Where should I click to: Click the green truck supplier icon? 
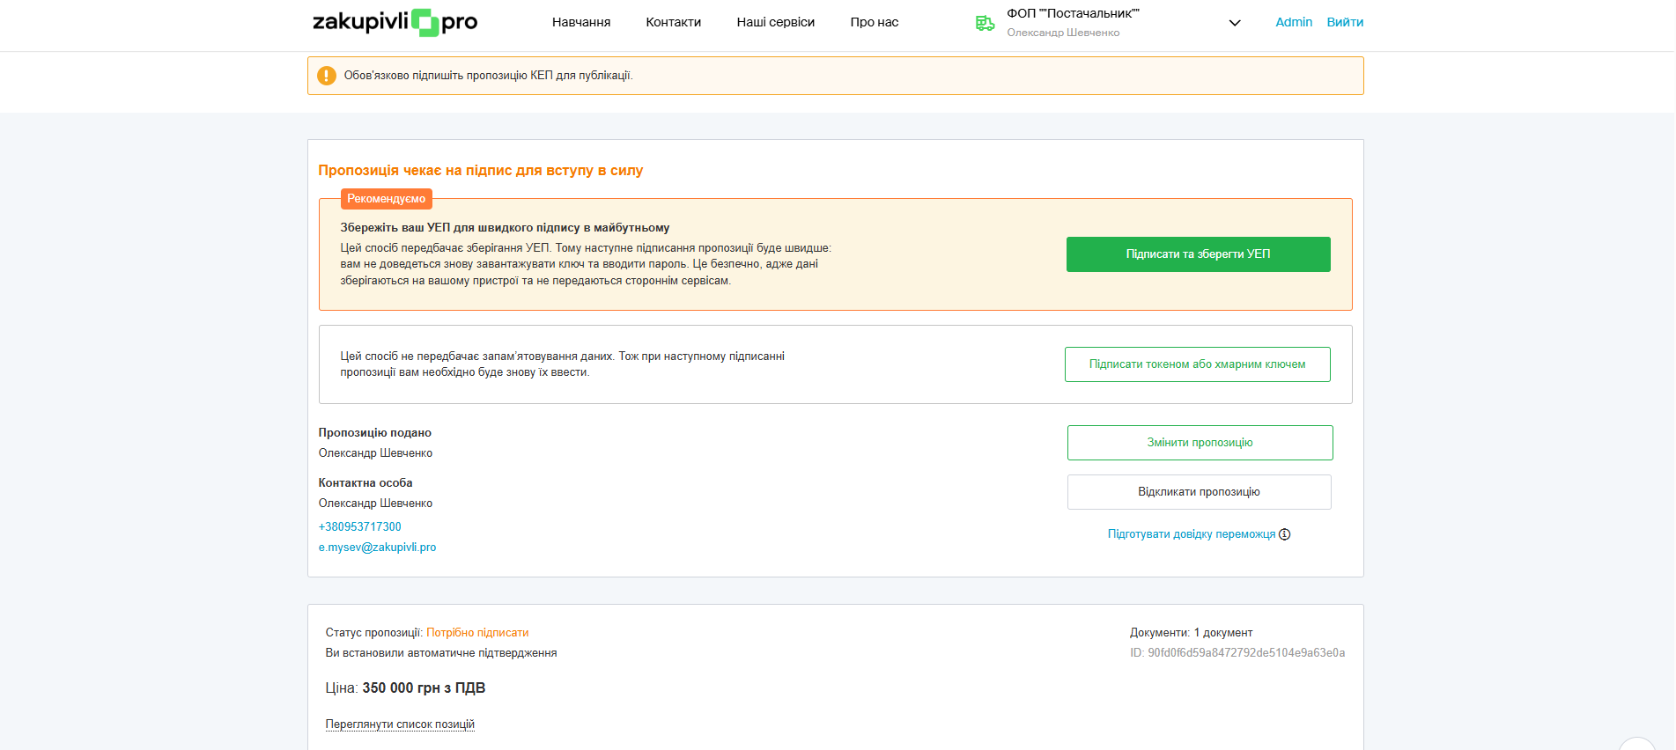pos(985,23)
